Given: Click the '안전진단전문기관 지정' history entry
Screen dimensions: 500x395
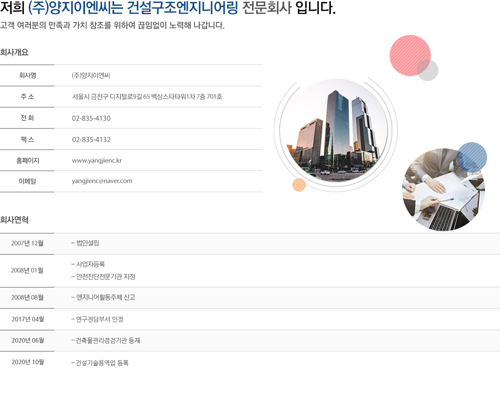Looking at the screenshot, I should coord(103,276).
